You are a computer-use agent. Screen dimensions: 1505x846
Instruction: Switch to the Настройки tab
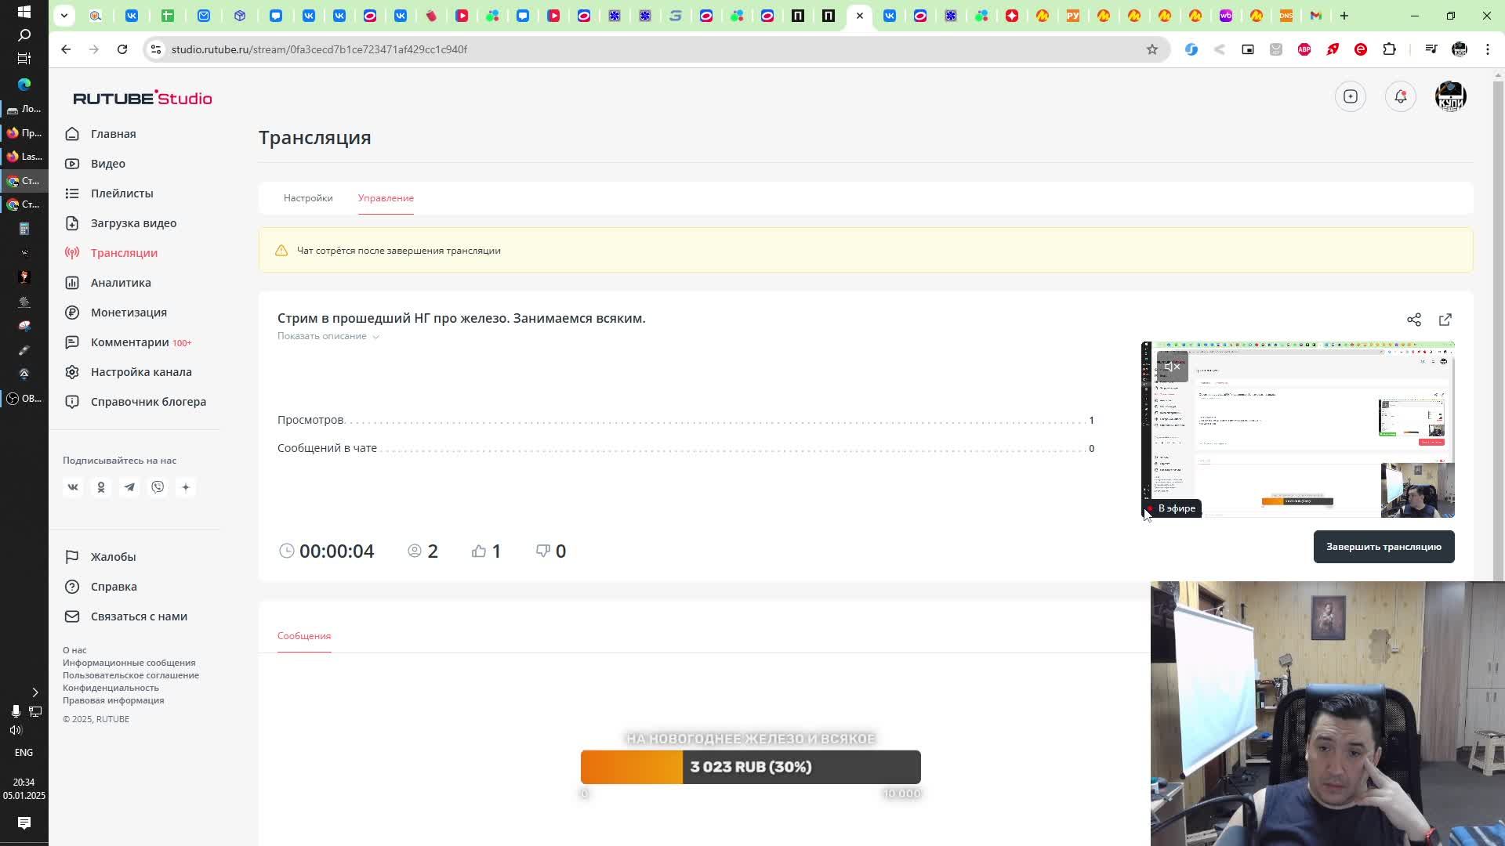(308, 198)
